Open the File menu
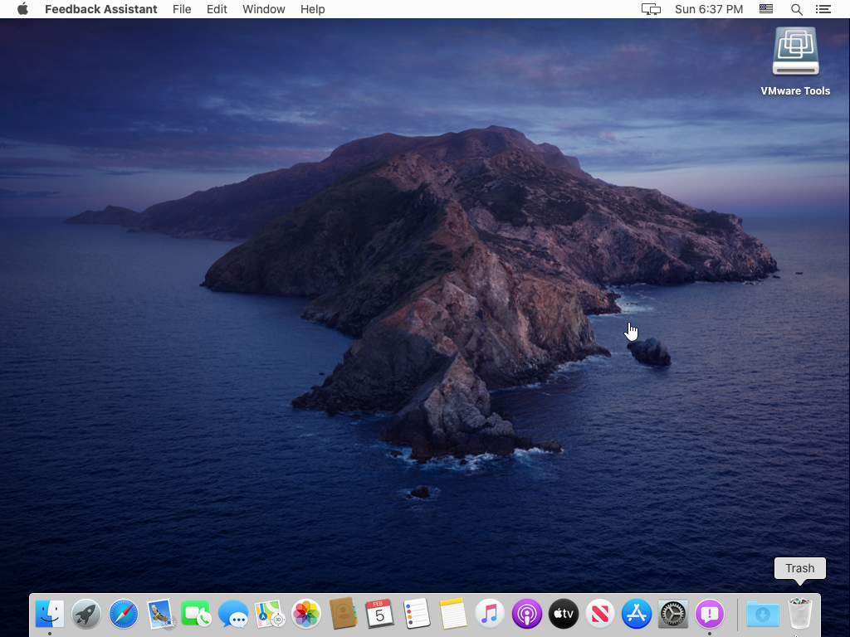850x637 pixels. click(x=182, y=9)
